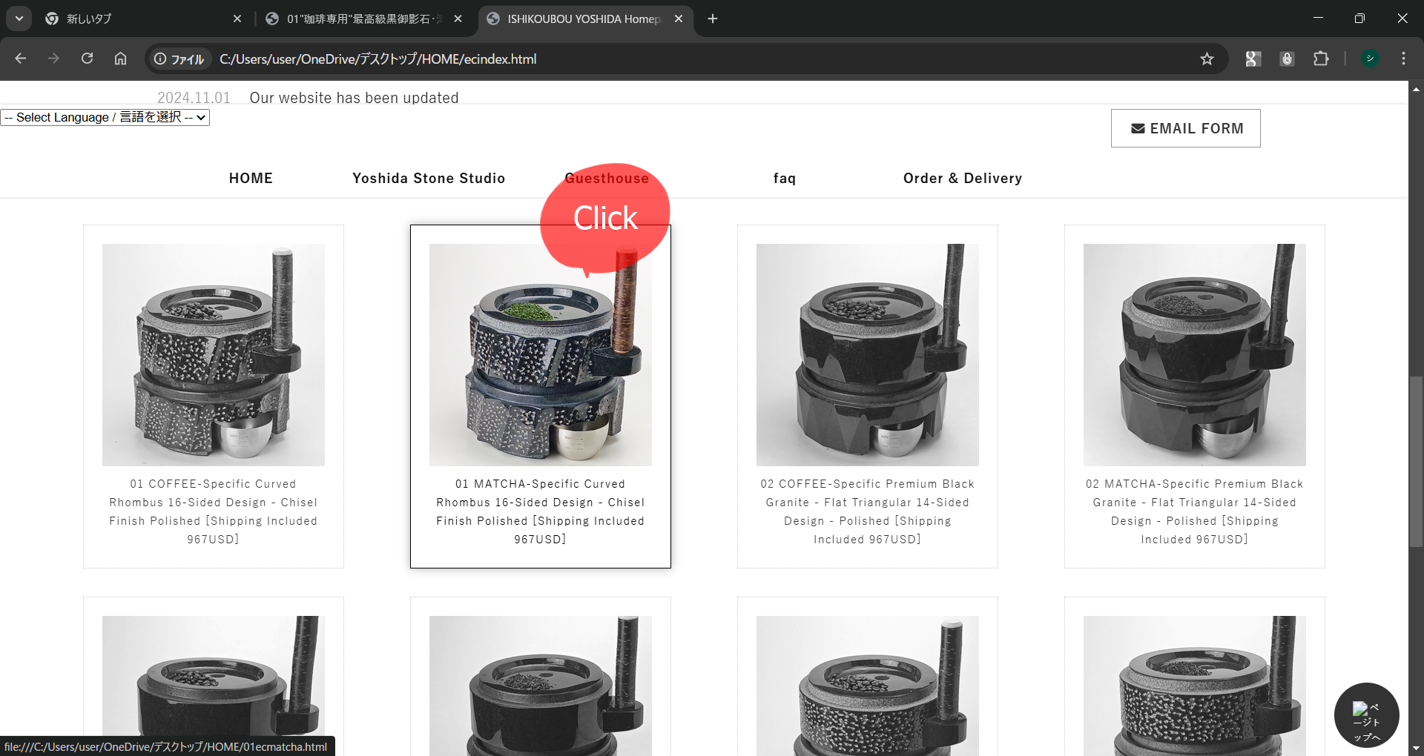Open the tab search chevron button
This screenshot has width=1424, height=756.
[19, 19]
